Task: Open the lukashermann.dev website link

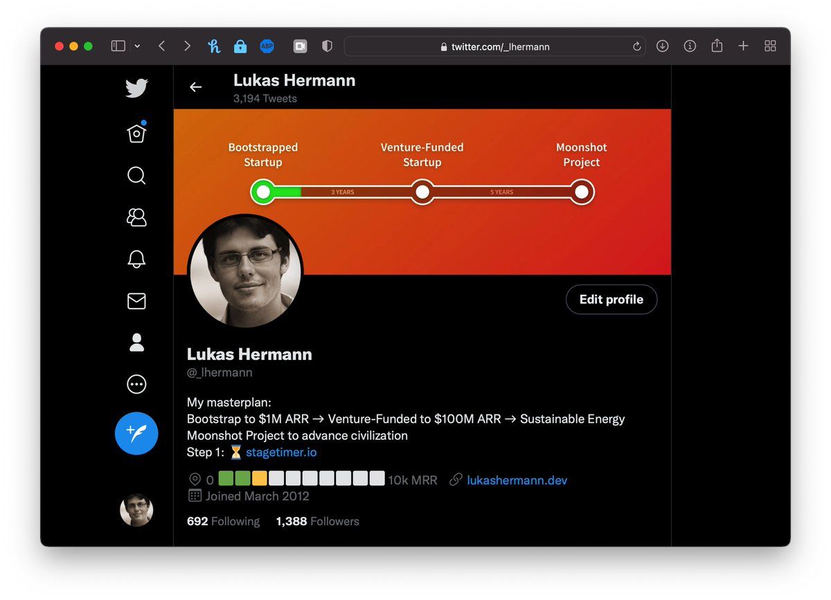Action: 517,480
